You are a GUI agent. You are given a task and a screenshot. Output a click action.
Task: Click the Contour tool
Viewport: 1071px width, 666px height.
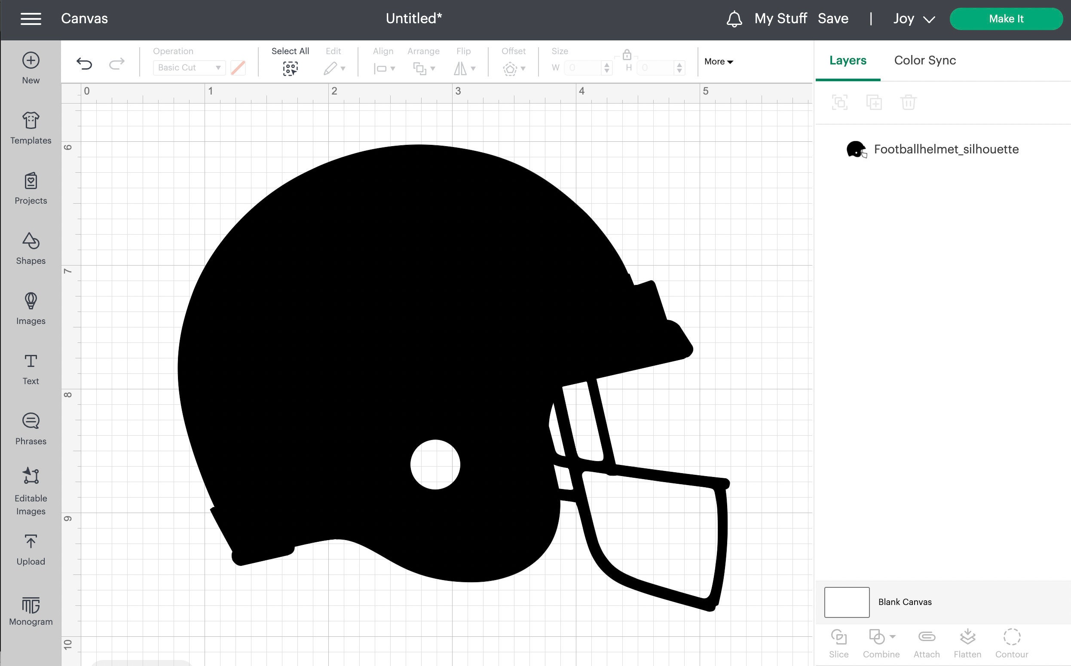(x=1012, y=643)
